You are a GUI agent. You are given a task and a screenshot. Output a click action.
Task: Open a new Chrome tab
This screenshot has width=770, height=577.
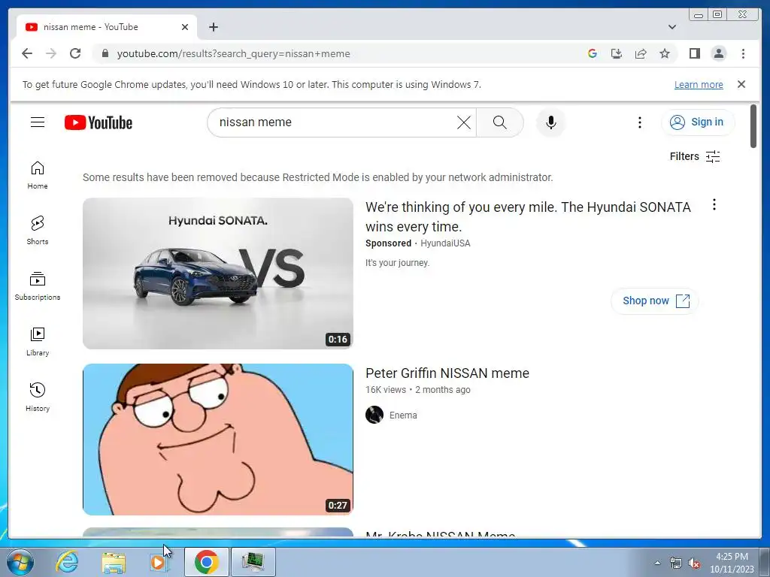tap(213, 27)
